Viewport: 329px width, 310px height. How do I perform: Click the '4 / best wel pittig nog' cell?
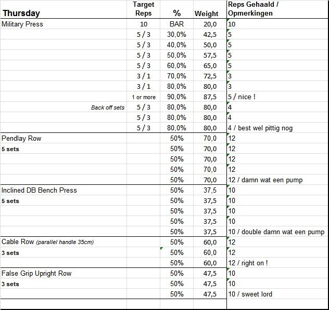click(x=263, y=128)
